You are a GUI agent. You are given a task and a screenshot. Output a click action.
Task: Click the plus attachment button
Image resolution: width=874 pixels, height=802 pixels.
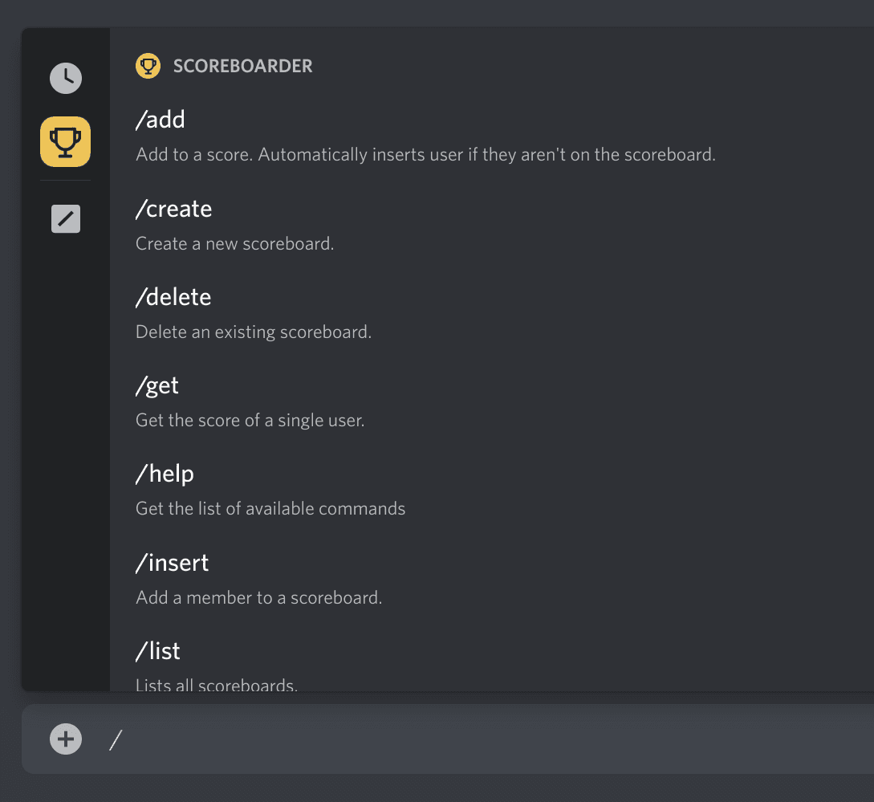(x=66, y=739)
